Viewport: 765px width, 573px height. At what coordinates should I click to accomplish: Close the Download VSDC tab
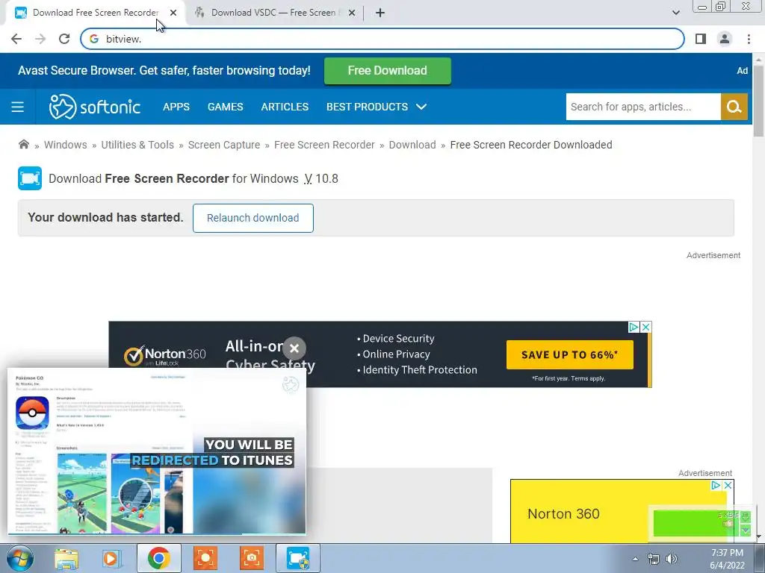[x=352, y=13]
